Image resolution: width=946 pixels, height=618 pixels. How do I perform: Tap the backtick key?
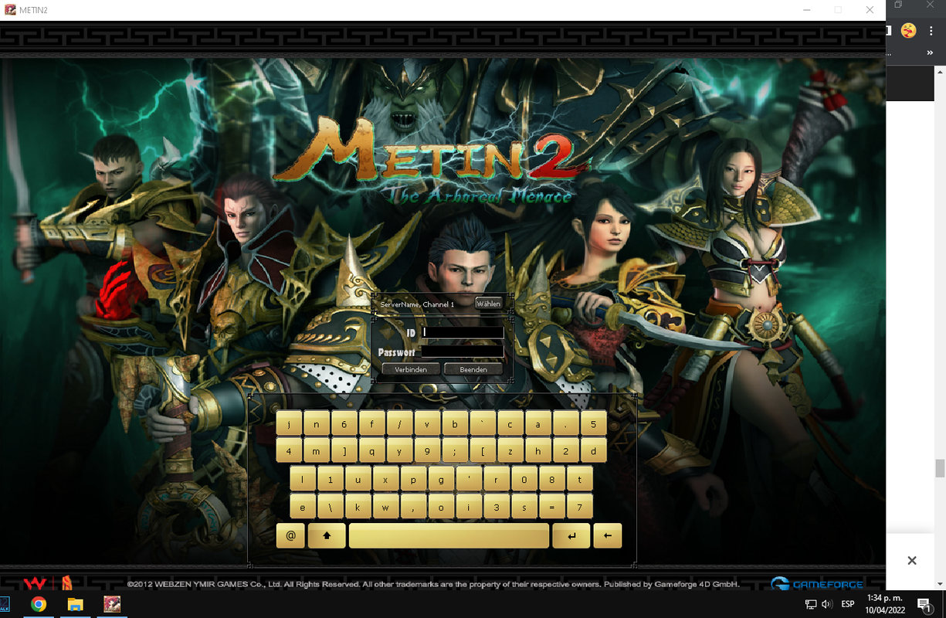pos(483,424)
